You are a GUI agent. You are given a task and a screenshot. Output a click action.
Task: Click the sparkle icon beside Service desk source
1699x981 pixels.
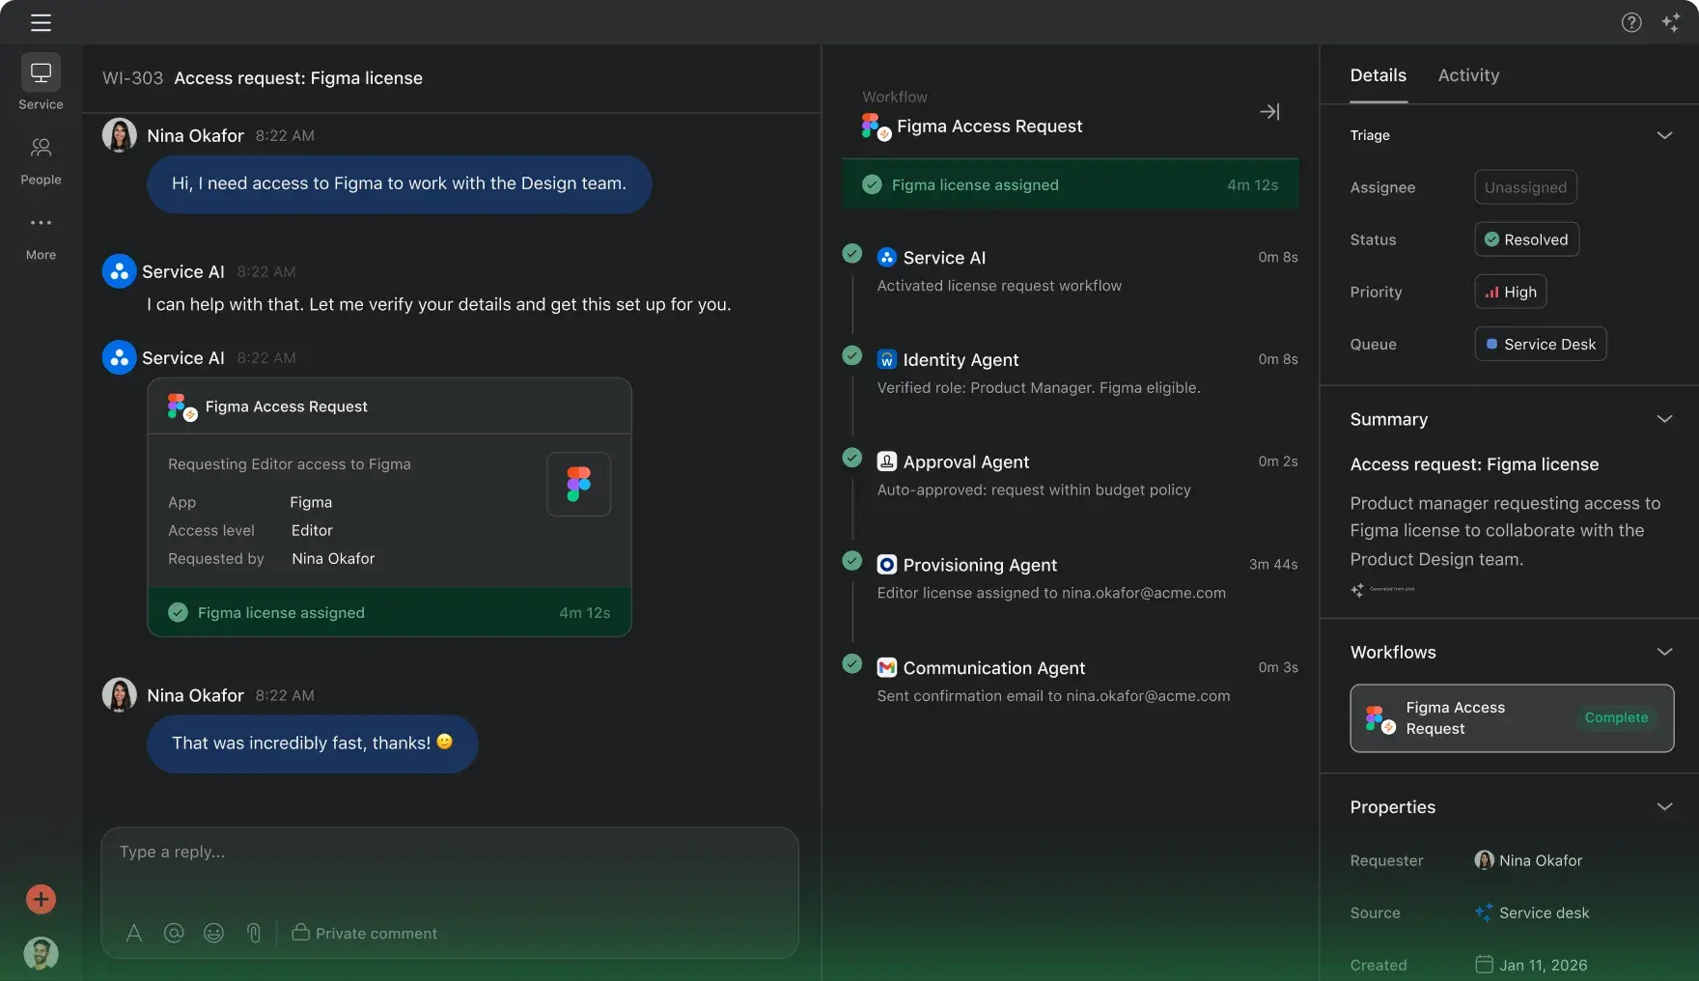(1484, 911)
